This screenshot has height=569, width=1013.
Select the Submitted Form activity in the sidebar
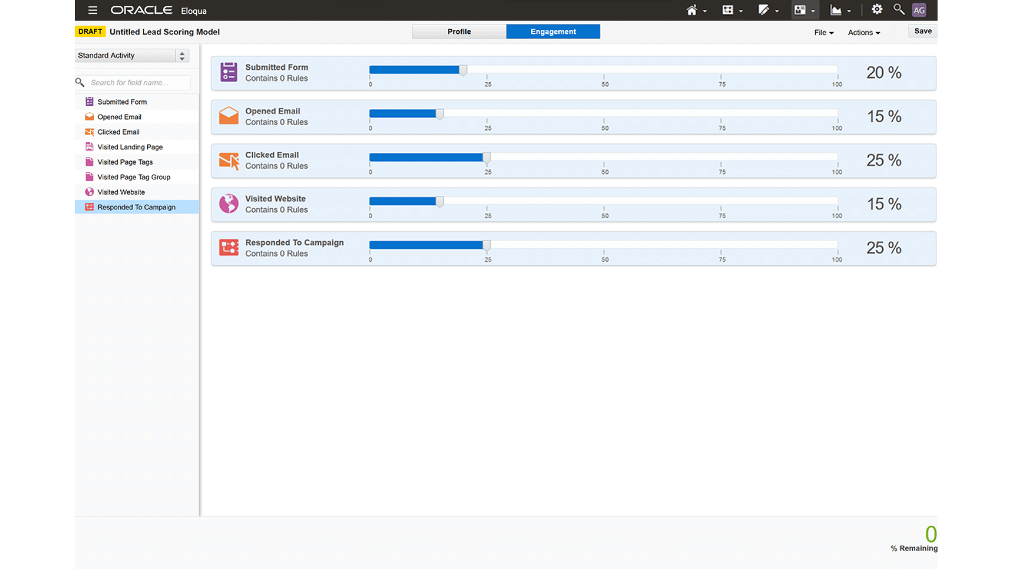pos(122,101)
